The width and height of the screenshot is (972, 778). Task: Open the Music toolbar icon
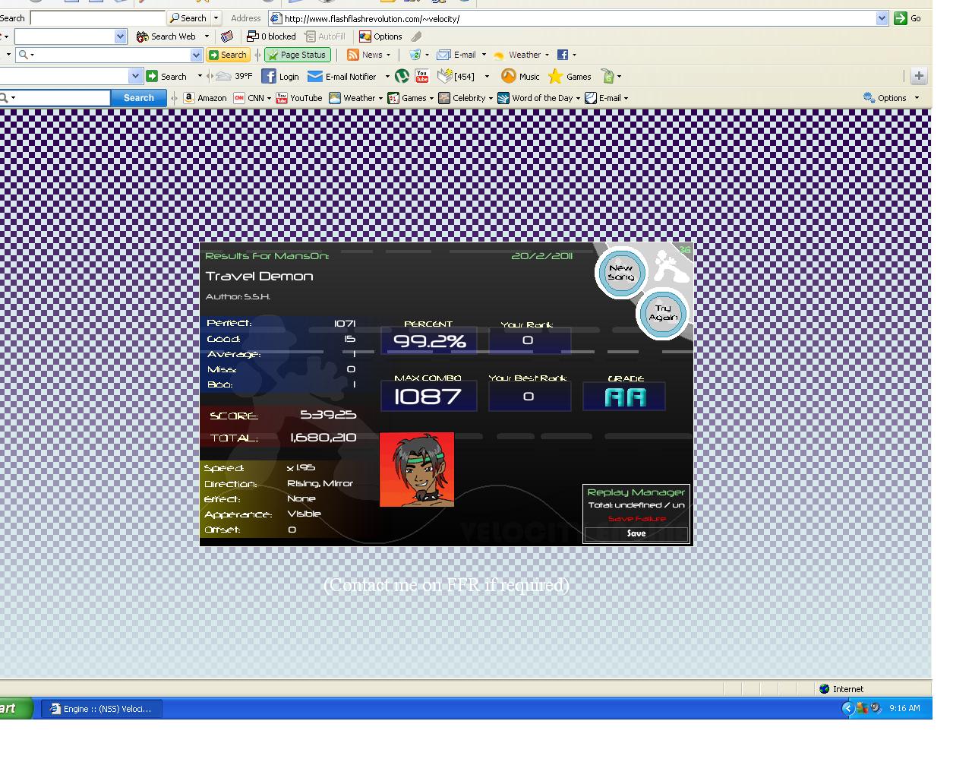[509, 76]
